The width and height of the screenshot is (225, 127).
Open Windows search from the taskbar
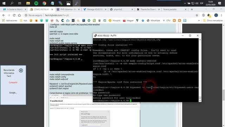tap(12, 3)
